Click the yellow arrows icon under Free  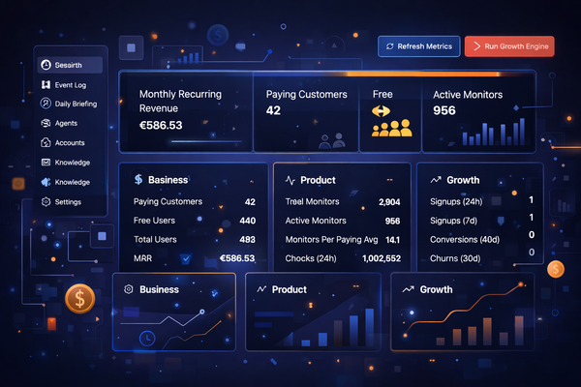pyautogui.click(x=381, y=110)
